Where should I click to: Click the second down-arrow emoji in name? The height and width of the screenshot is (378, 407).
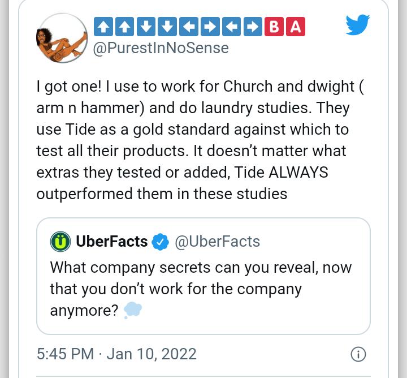click(167, 27)
